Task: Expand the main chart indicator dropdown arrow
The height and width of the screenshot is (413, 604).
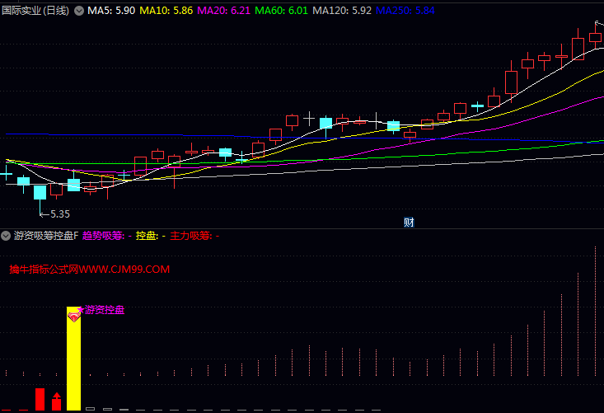Action: pos(79,11)
